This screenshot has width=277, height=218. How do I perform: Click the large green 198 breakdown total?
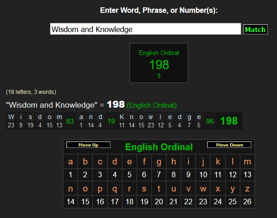[x=229, y=121]
